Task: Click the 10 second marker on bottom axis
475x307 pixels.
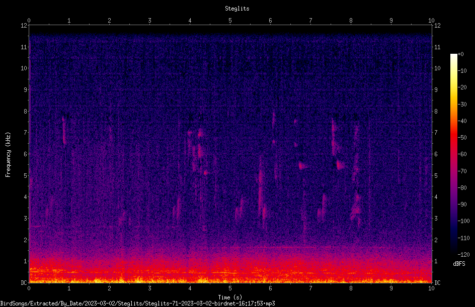Action: (431, 288)
